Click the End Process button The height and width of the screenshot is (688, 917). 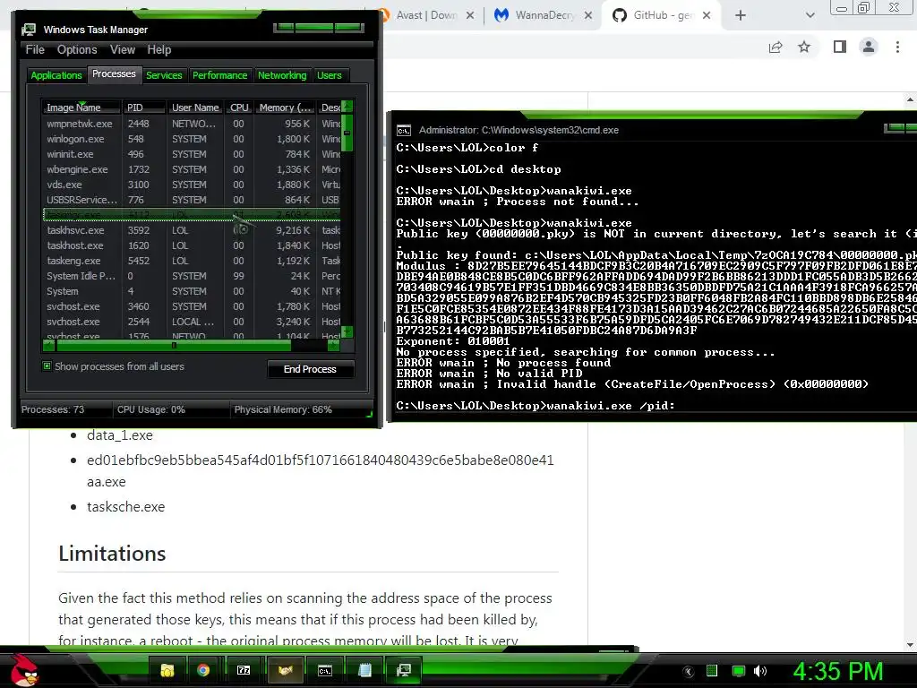[310, 369]
